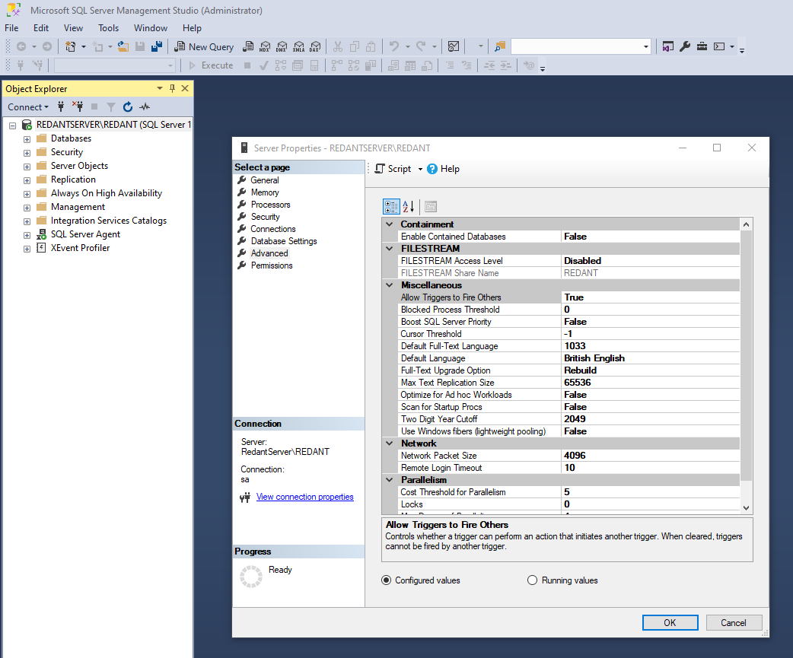Select the Running values radio button

pyautogui.click(x=533, y=580)
